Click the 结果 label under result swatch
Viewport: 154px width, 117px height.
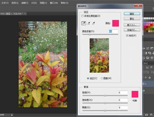click(135, 101)
